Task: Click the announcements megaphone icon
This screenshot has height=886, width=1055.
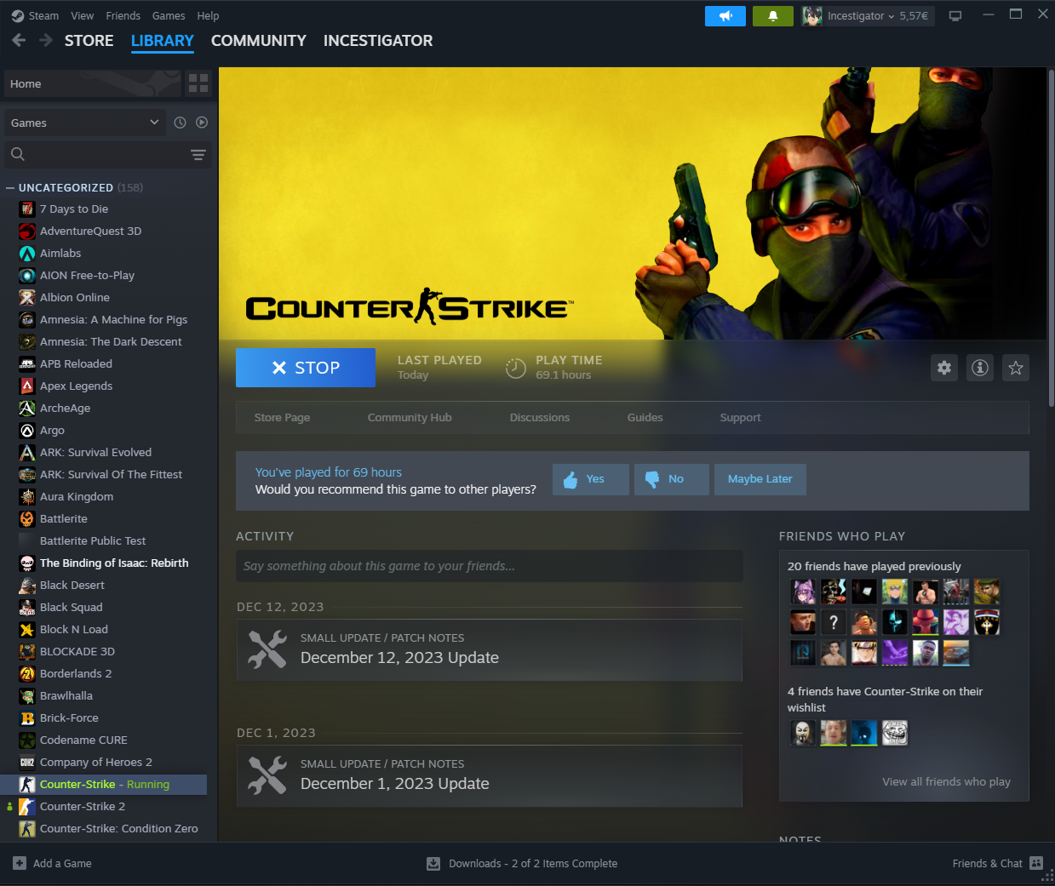Action: (725, 16)
